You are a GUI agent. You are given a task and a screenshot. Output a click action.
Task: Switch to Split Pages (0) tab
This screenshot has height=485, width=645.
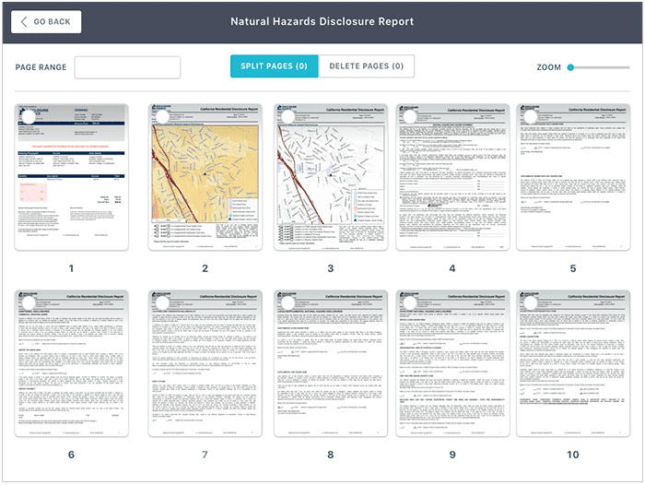pyautogui.click(x=274, y=66)
